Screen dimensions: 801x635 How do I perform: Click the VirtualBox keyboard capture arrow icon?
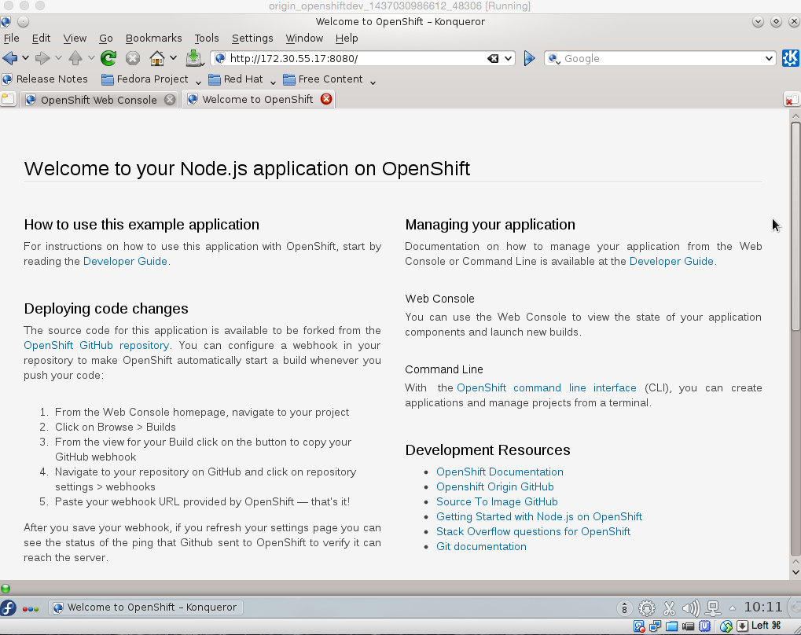point(742,626)
